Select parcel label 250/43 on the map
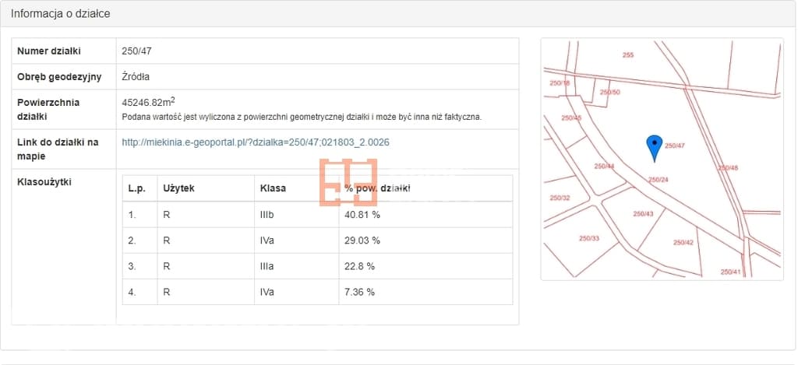 tap(643, 214)
